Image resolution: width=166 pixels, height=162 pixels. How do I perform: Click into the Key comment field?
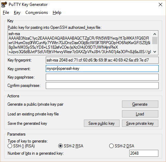pos(102,68)
